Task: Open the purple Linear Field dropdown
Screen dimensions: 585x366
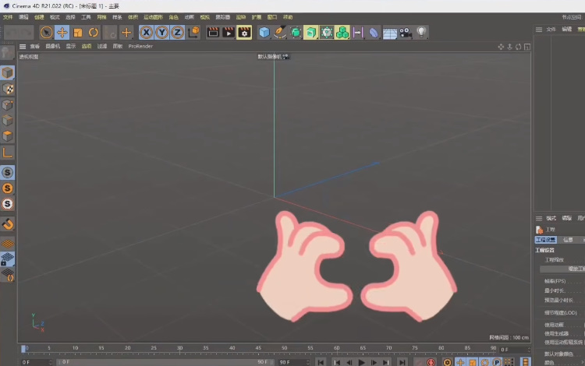Action: click(x=358, y=33)
